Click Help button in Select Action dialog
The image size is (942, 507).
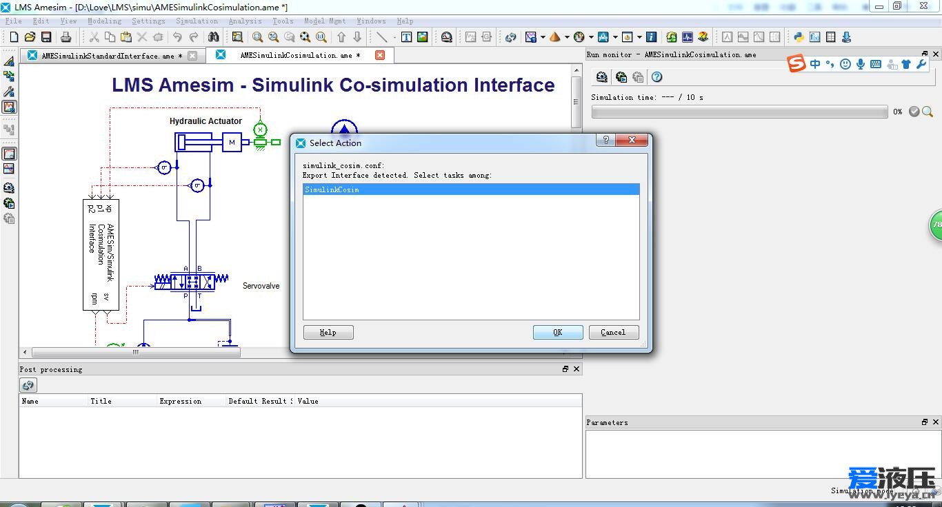(x=328, y=332)
